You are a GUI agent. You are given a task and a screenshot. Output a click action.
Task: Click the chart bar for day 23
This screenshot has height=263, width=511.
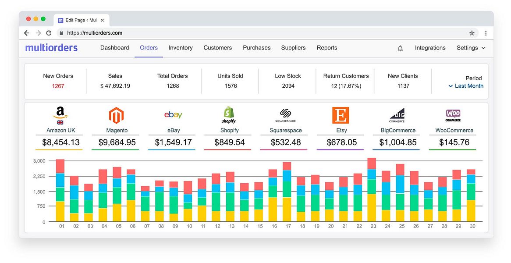[x=372, y=190]
